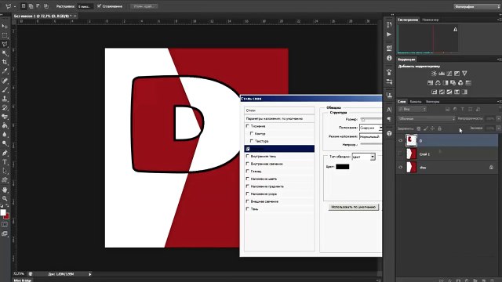Viewport: 502px width, 282px height.
Task: Select the Clone Stamp tool
Action: pos(5,99)
